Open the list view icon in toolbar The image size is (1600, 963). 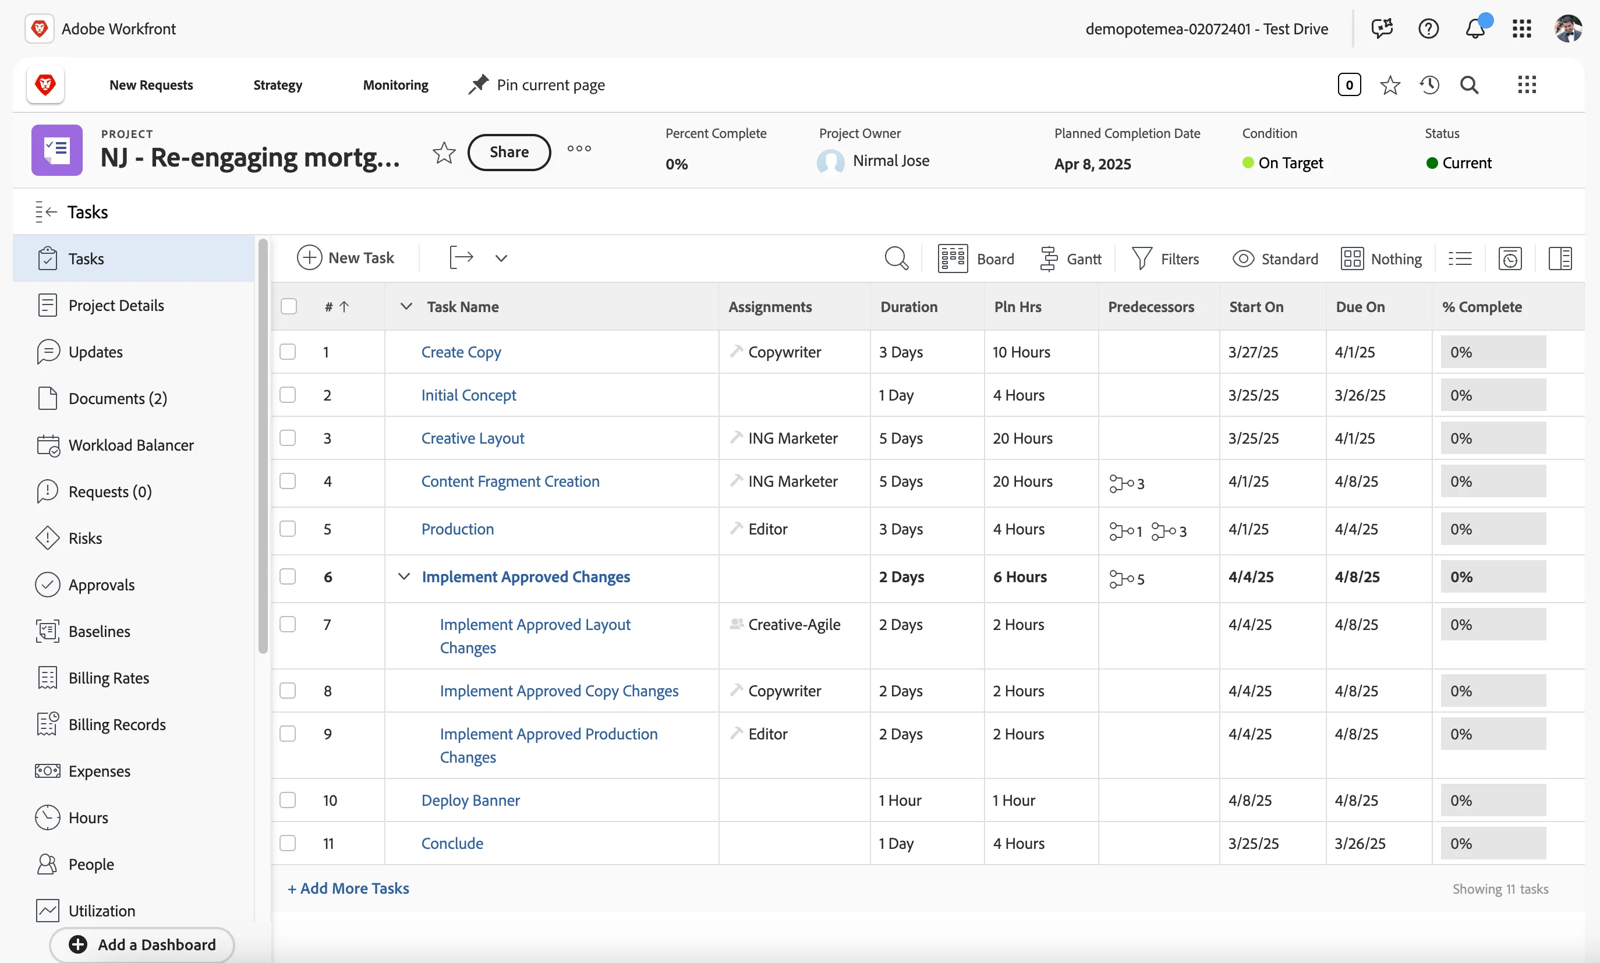pos(1460,259)
